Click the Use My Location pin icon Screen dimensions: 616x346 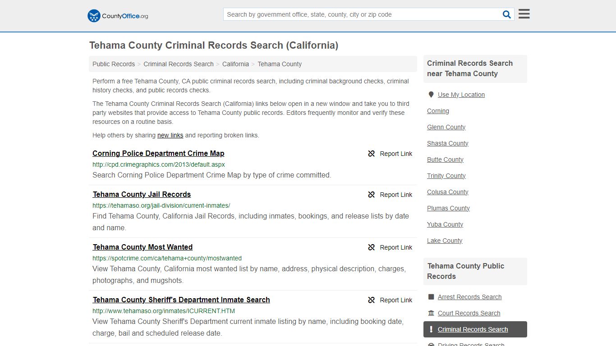pyautogui.click(x=431, y=95)
